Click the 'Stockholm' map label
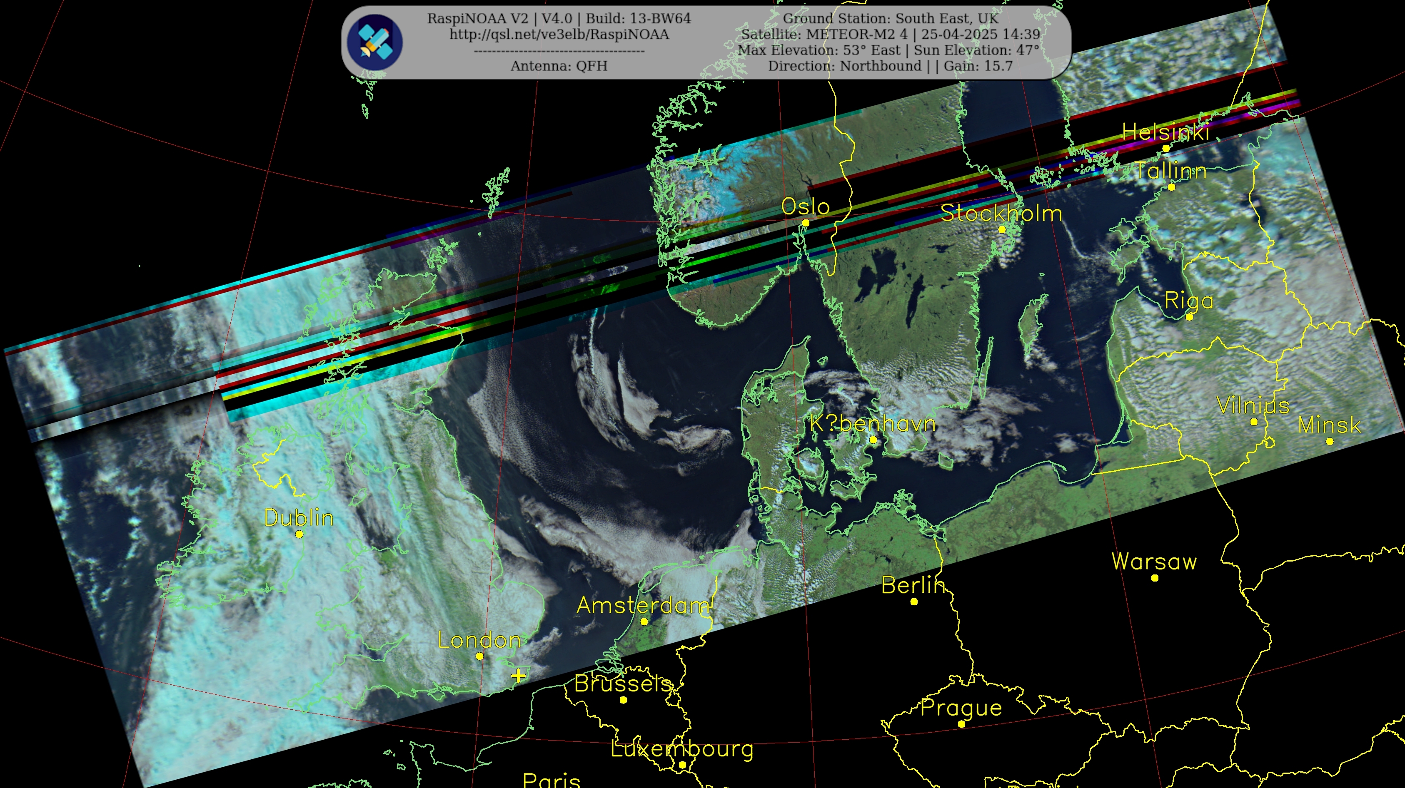Screen dimensions: 1405x788 click(1001, 213)
